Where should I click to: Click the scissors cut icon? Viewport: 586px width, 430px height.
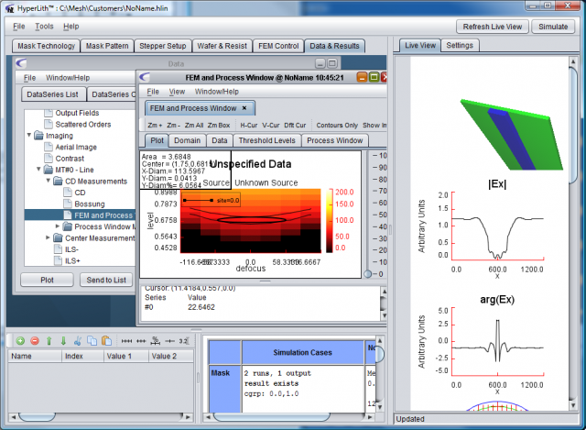[x=78, y=340]
